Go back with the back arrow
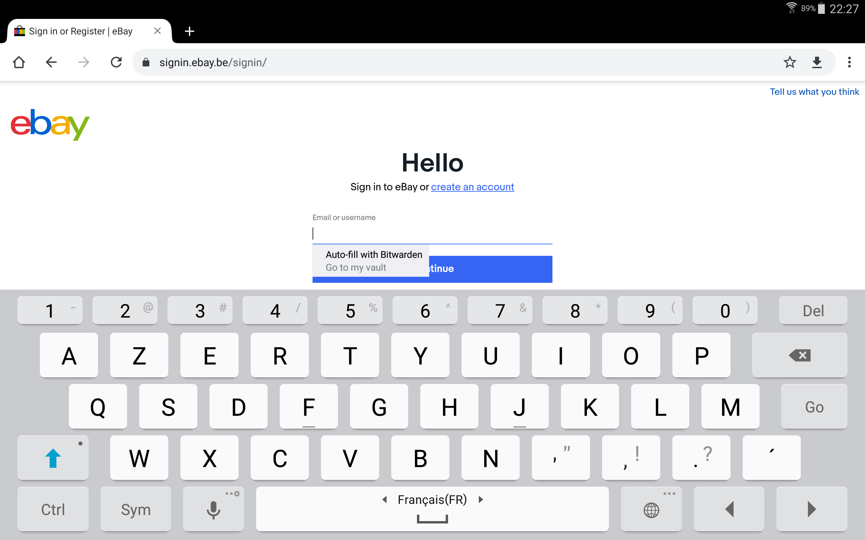The image size is (865, 540). pos(51,62)
